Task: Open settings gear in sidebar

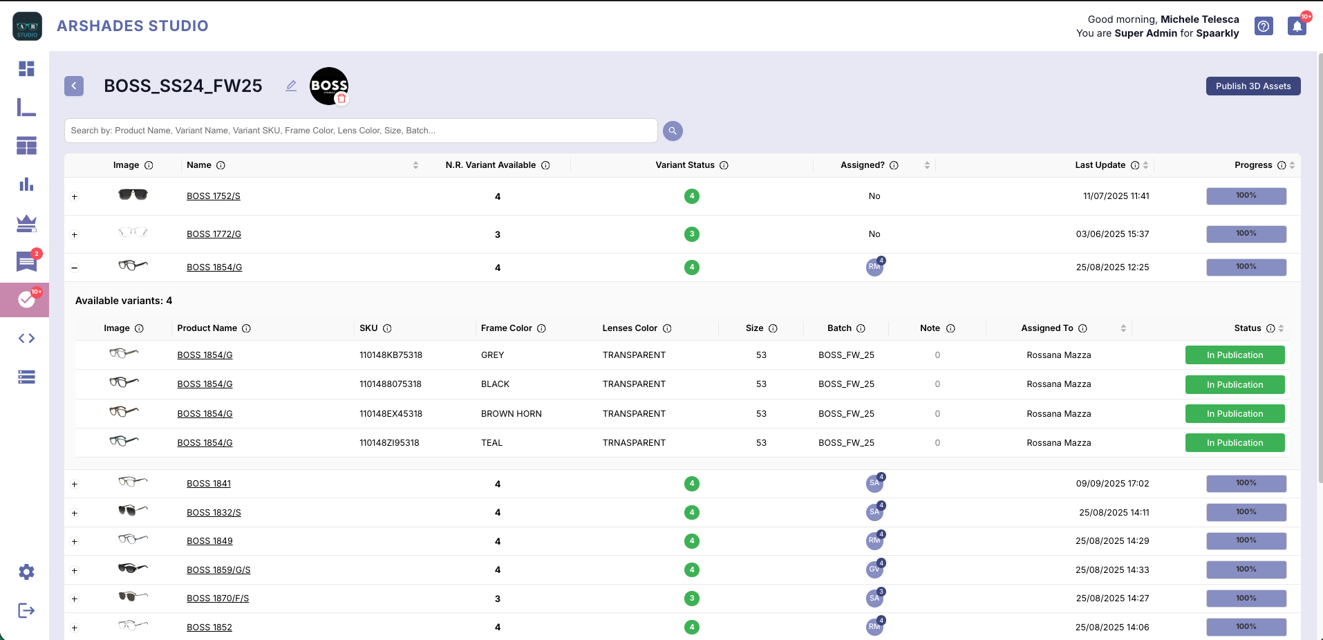Action: pyautogui.click(x=26, y=572)
